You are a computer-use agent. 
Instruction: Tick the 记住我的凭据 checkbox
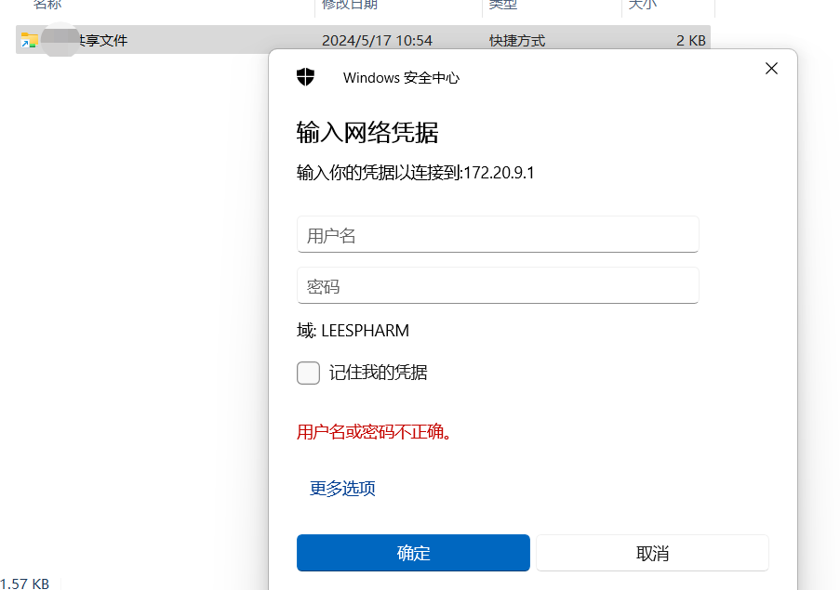(309, 373)
